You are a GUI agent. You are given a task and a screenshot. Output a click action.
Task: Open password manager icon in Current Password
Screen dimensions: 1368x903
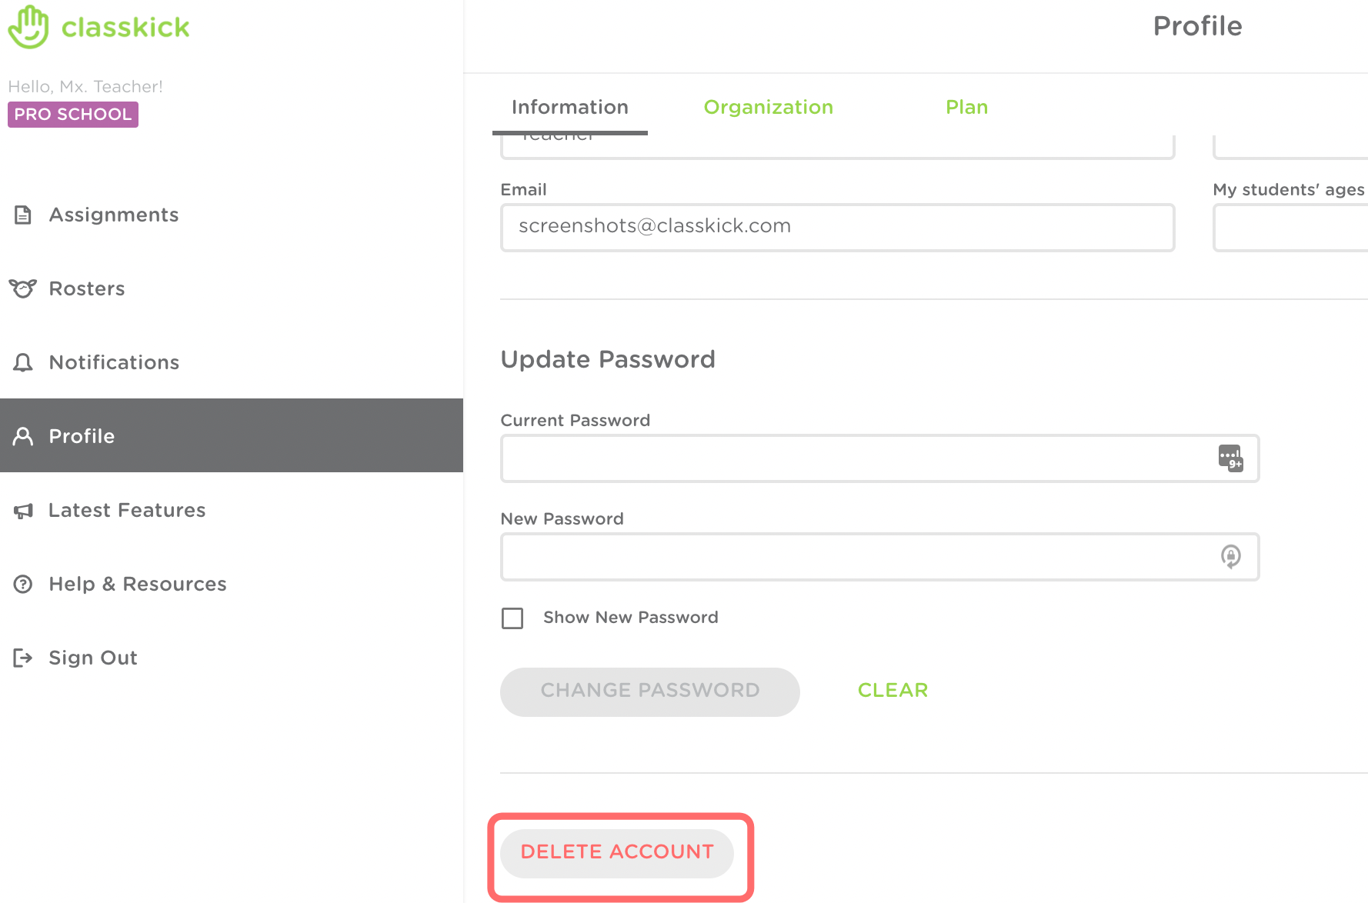[1230, 458]
